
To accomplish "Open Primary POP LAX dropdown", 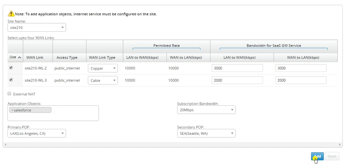I will click(37, 133).
